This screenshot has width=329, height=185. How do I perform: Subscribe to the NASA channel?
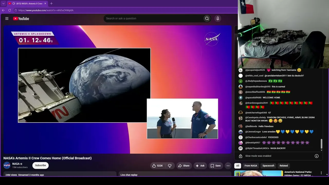tap(41, 165)
